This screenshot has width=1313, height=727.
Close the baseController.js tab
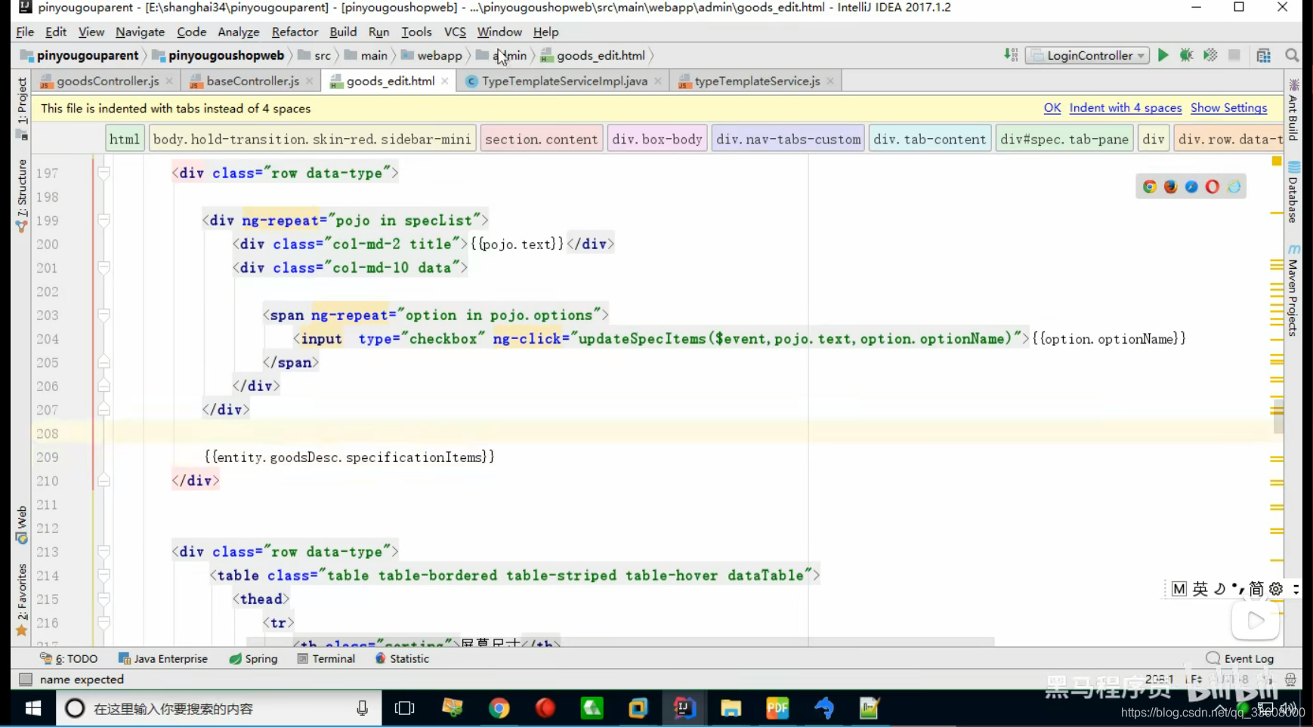coord(309,81)
